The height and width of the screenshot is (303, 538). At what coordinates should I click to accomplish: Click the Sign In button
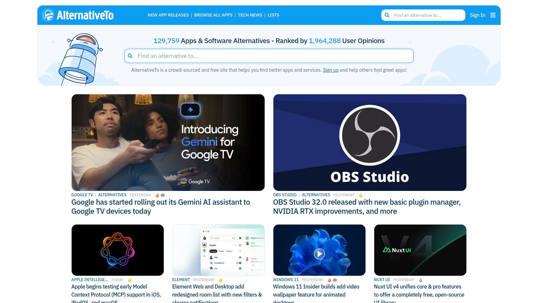tap(477, 15)
